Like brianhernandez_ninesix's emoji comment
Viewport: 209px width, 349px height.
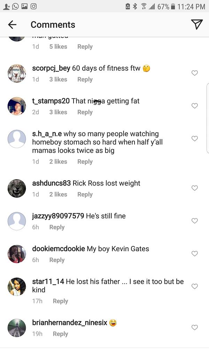[195, 328]
